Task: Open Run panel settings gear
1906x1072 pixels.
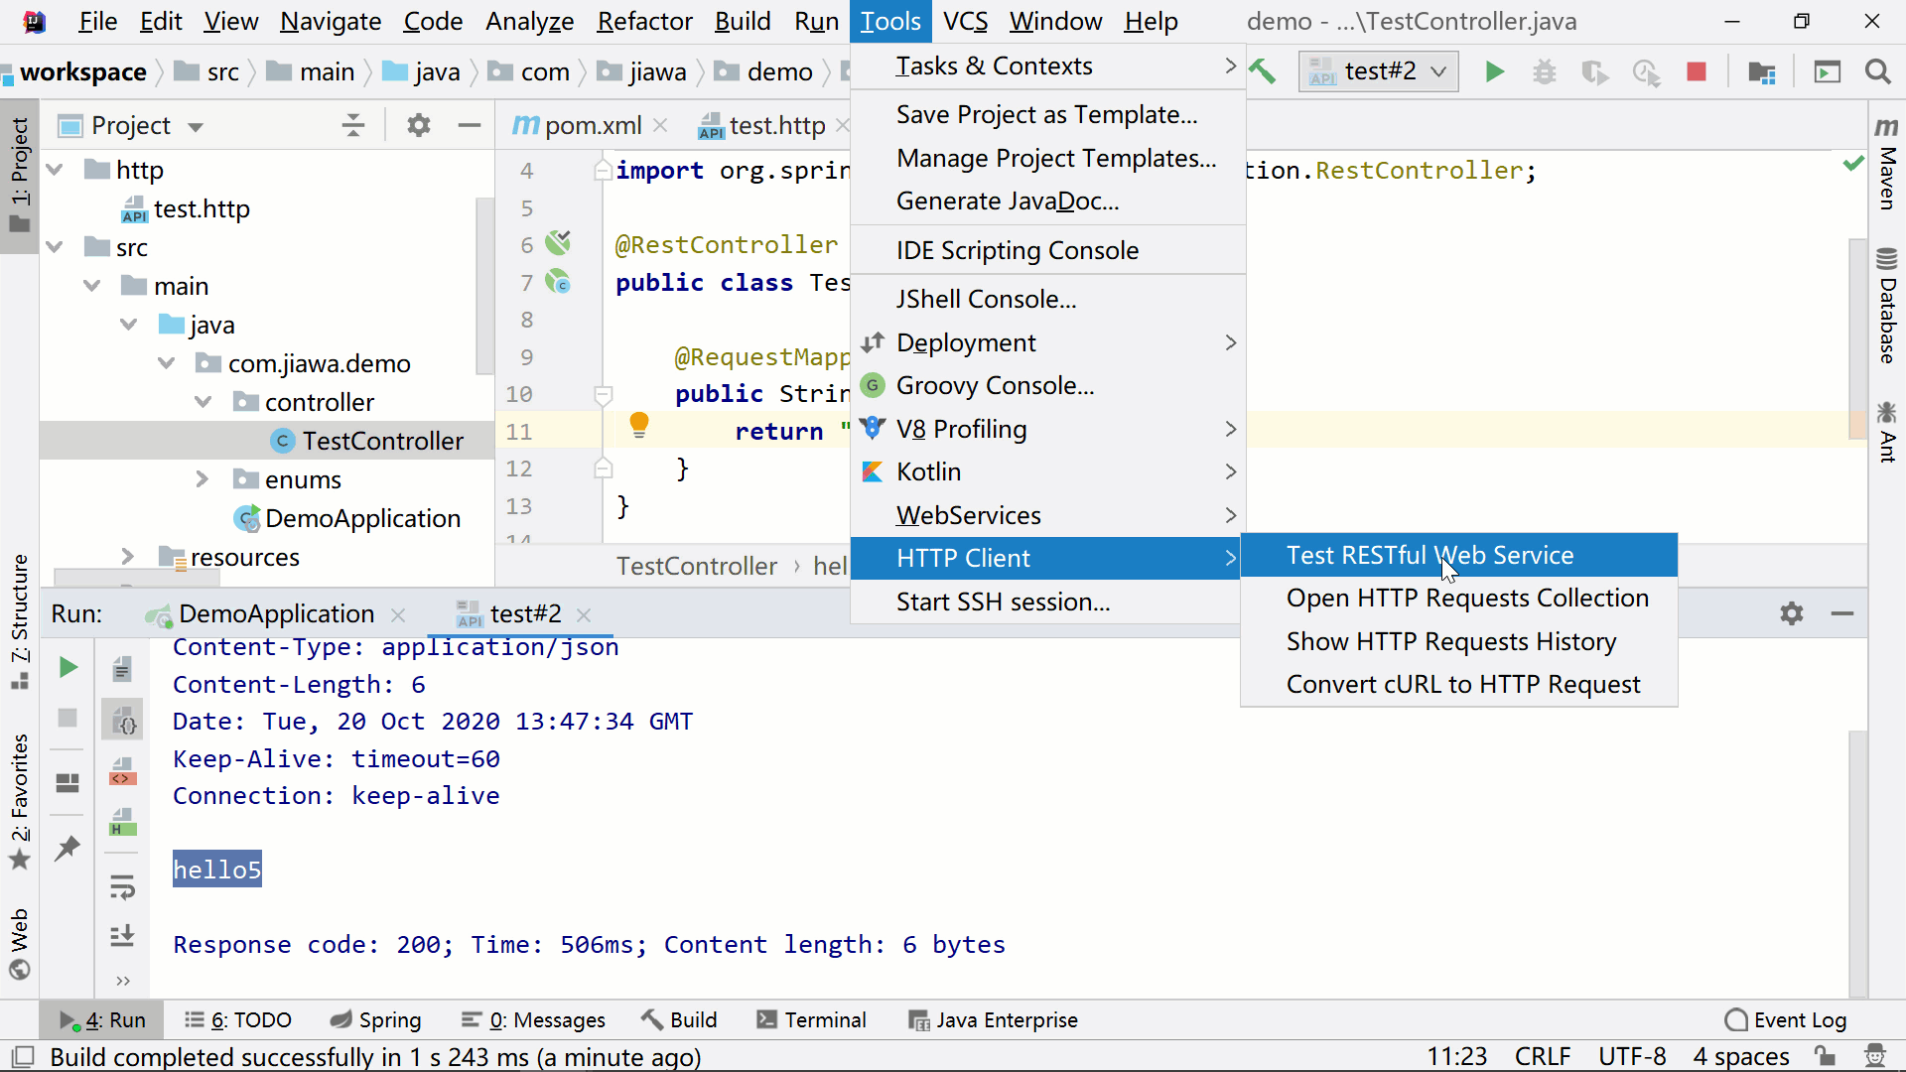Action: [x=1792, y=613]
